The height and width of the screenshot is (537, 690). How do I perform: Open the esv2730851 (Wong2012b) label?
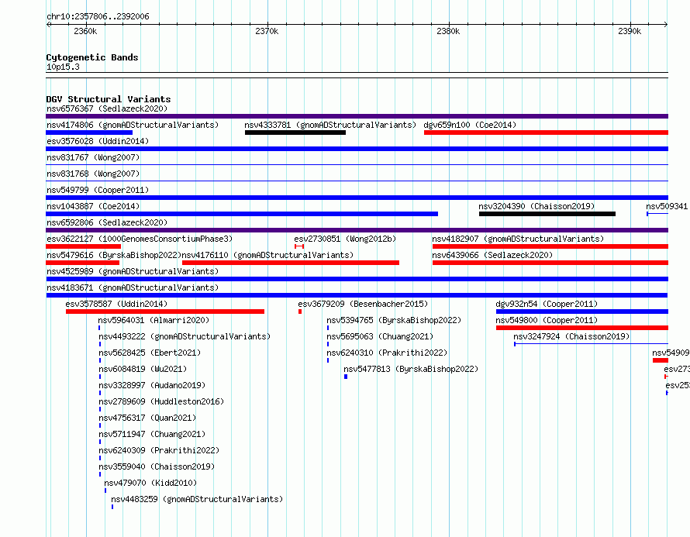[345, 239]
